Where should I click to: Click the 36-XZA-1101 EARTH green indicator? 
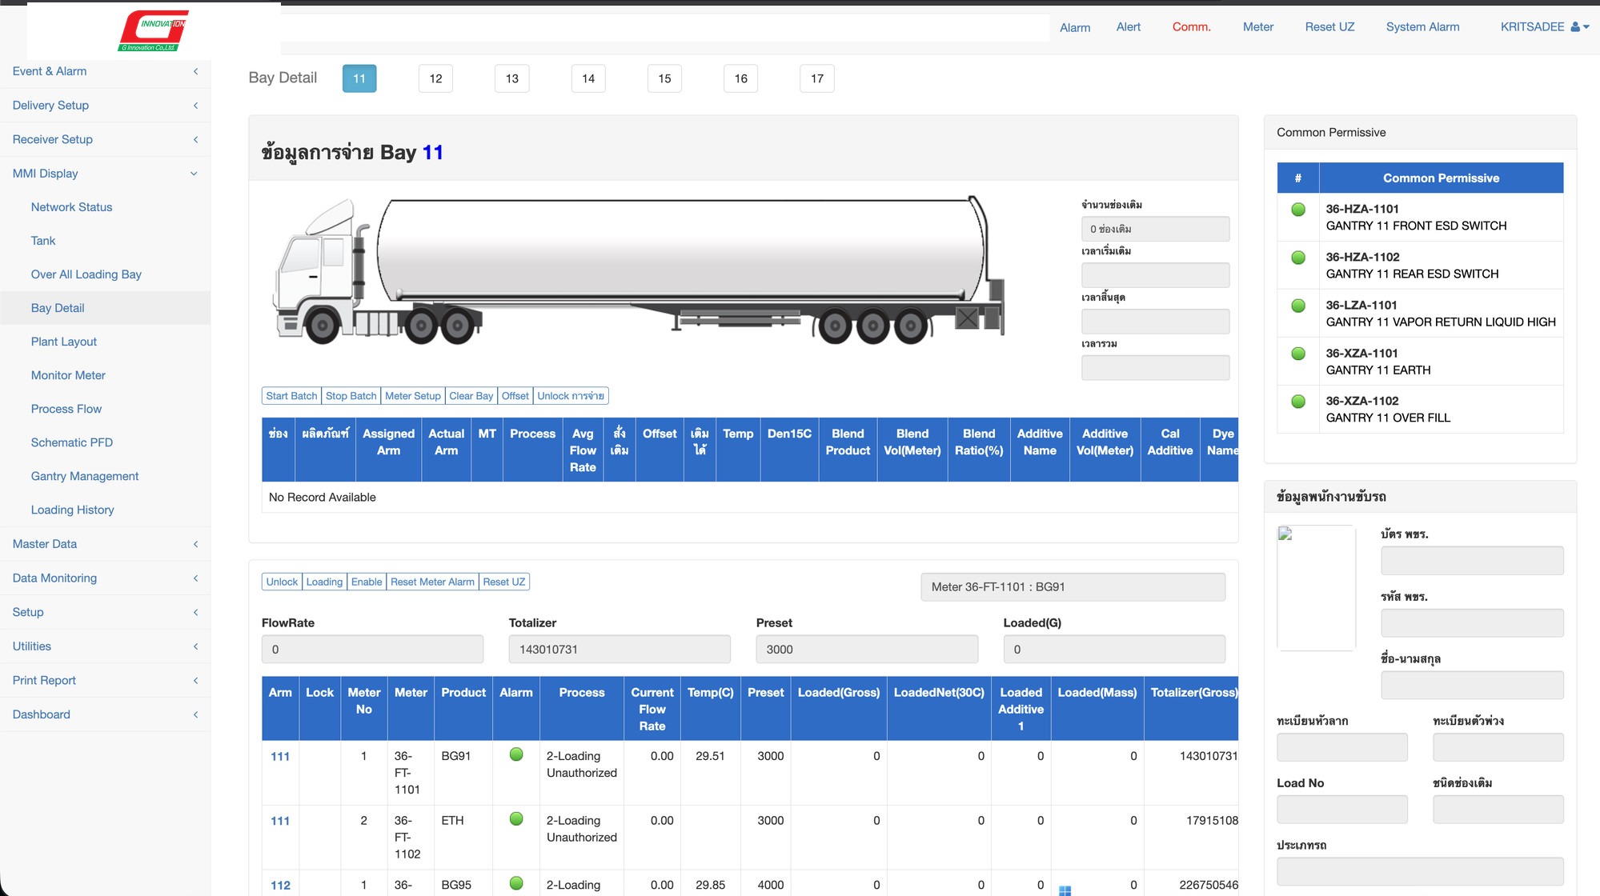tap(1298, 354)
